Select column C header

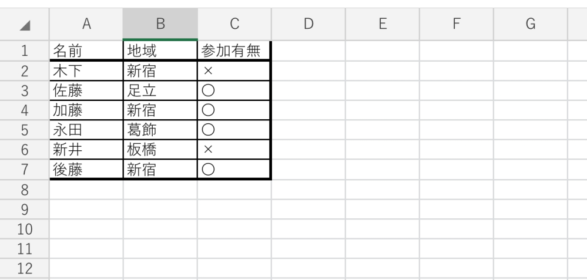(x=234, y=23)
